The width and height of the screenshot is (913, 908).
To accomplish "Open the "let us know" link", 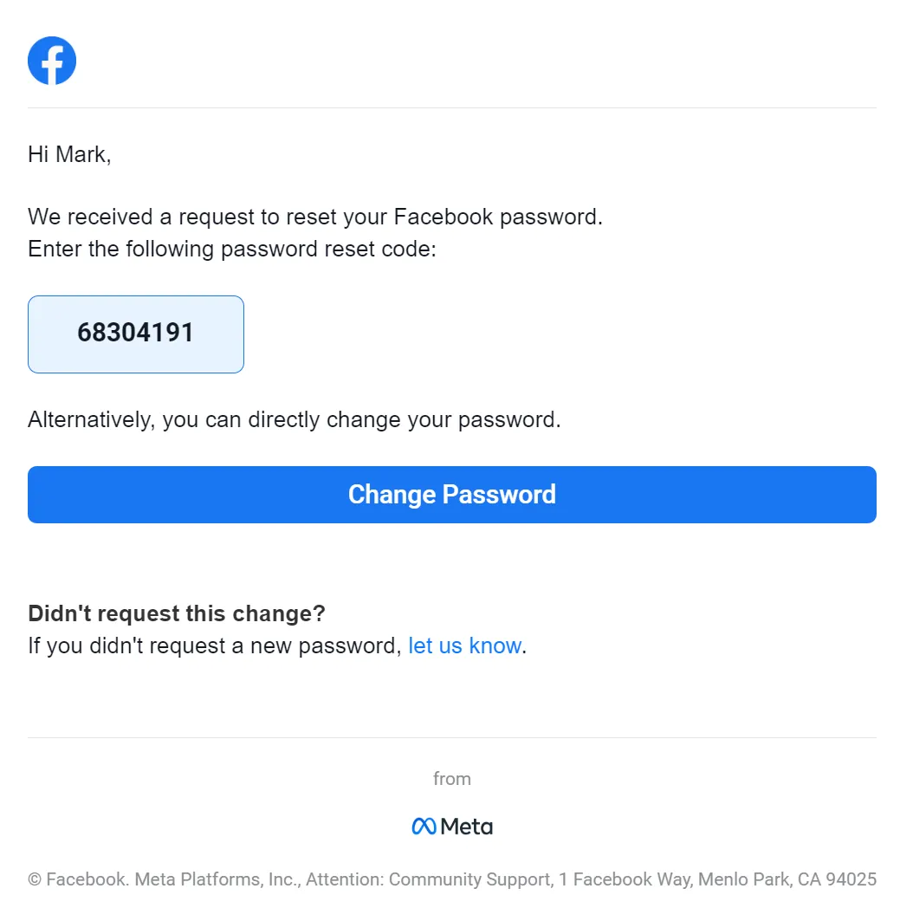I will coord(464,645).
